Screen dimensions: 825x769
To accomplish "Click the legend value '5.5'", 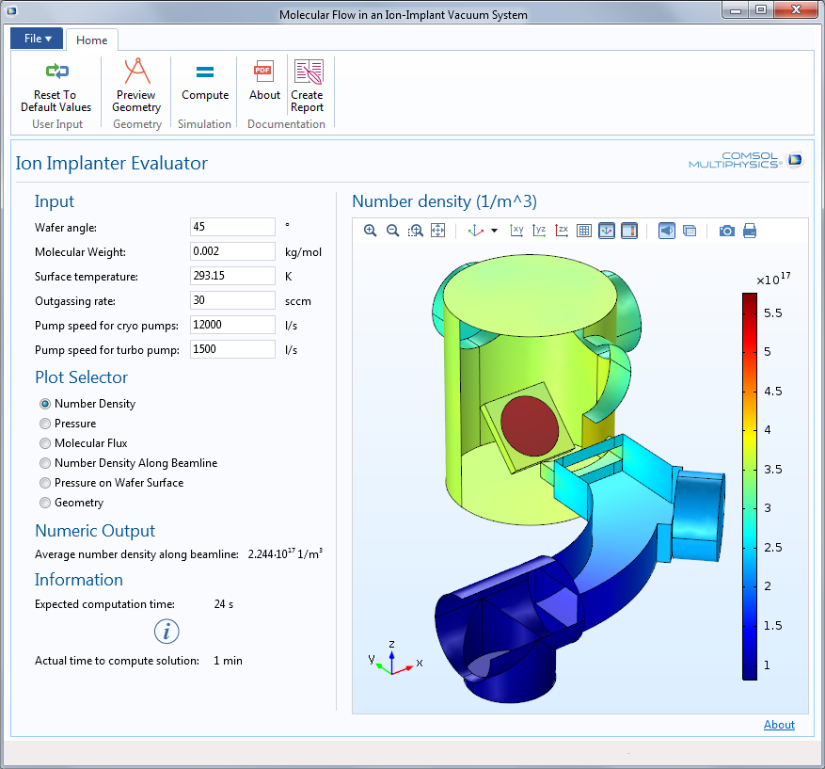I will point(773,313).
